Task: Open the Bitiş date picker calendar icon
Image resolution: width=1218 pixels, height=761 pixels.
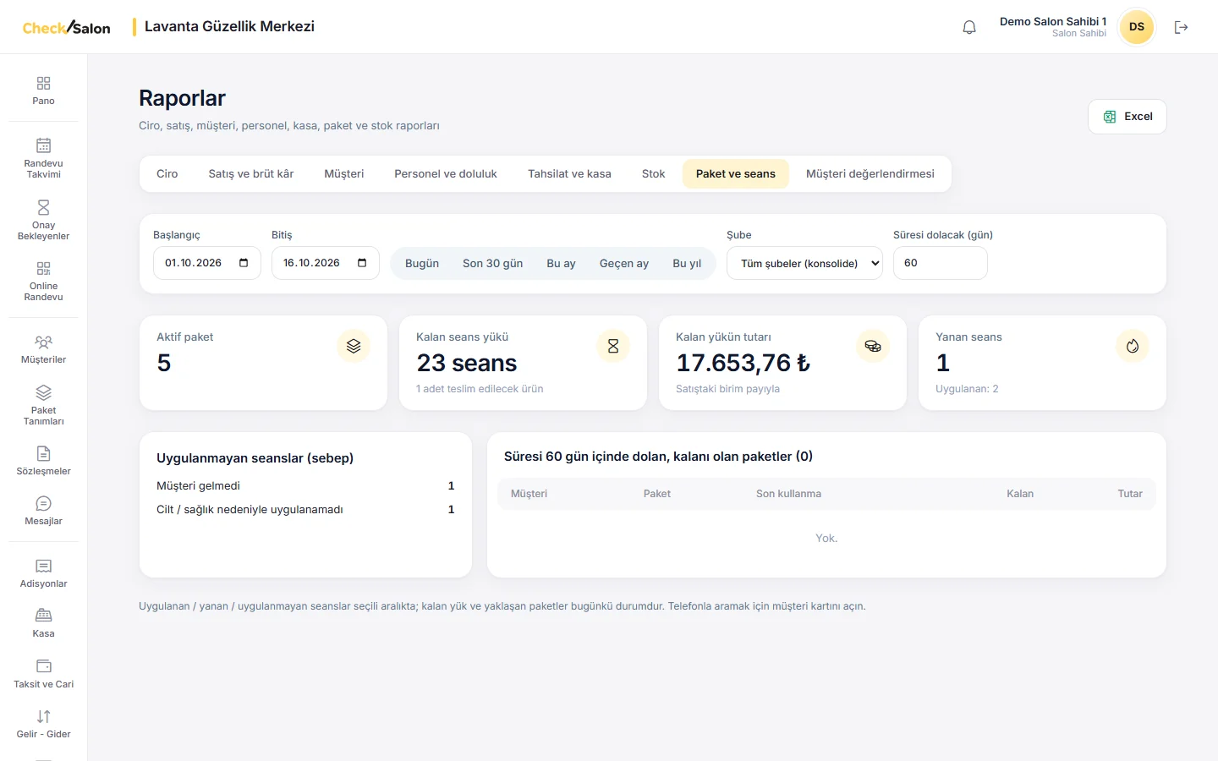Action: pos(362,263)
